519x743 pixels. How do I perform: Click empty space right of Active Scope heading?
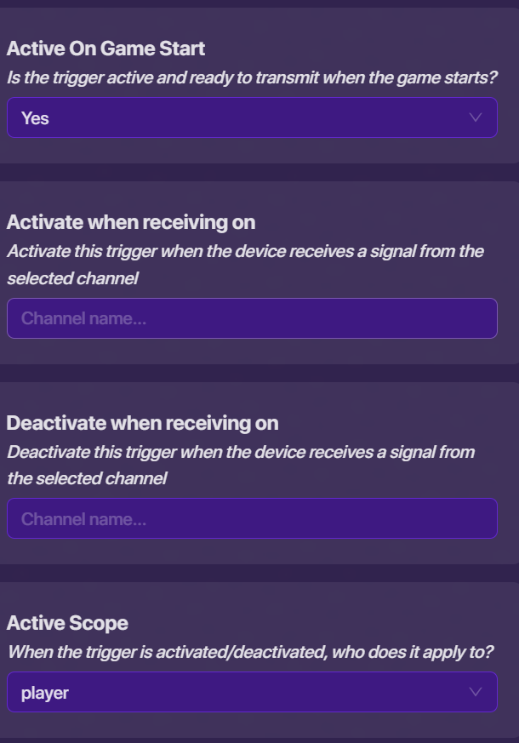(x=323, y=623)
